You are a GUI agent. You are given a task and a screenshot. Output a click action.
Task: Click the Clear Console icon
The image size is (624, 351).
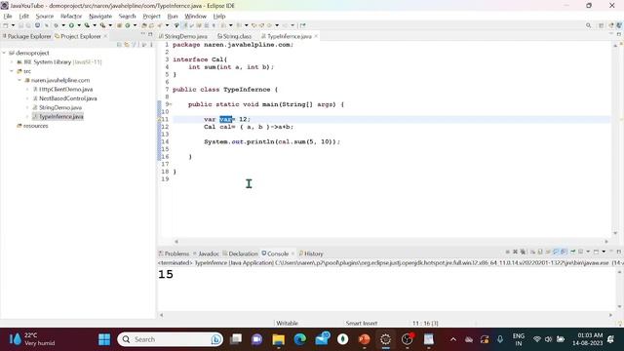tap(532, 252)
